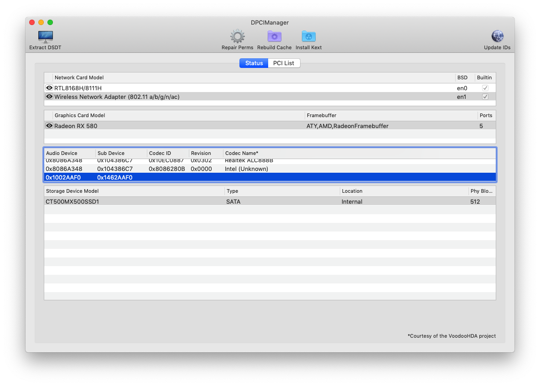The height and width of the screenshot is (386, 540).
Task: Select the Realtek ALC888B audio row
Action: tap(270, 161)
